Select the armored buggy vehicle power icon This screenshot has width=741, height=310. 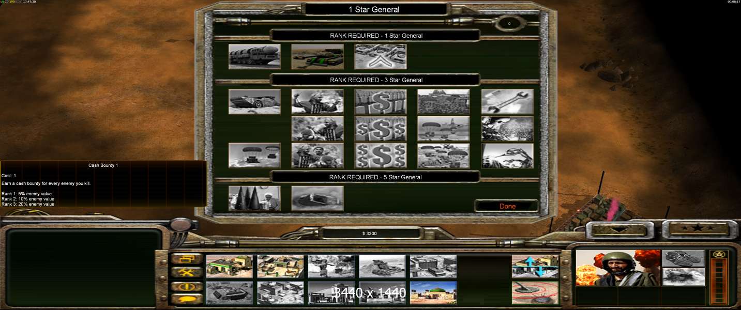tap(254, 102)
